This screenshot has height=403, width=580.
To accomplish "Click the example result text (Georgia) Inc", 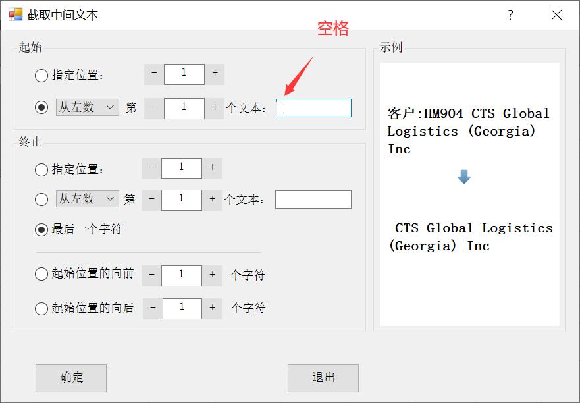I will [439, 246].
